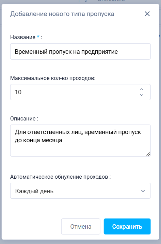Click the 'Каждый день' selected value text
The height and width of the screenshot is (244, 161).
(34, 191)
